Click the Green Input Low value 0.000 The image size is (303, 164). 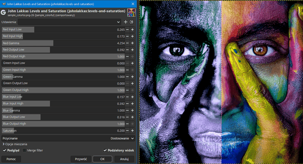click(x=121, y=63)
